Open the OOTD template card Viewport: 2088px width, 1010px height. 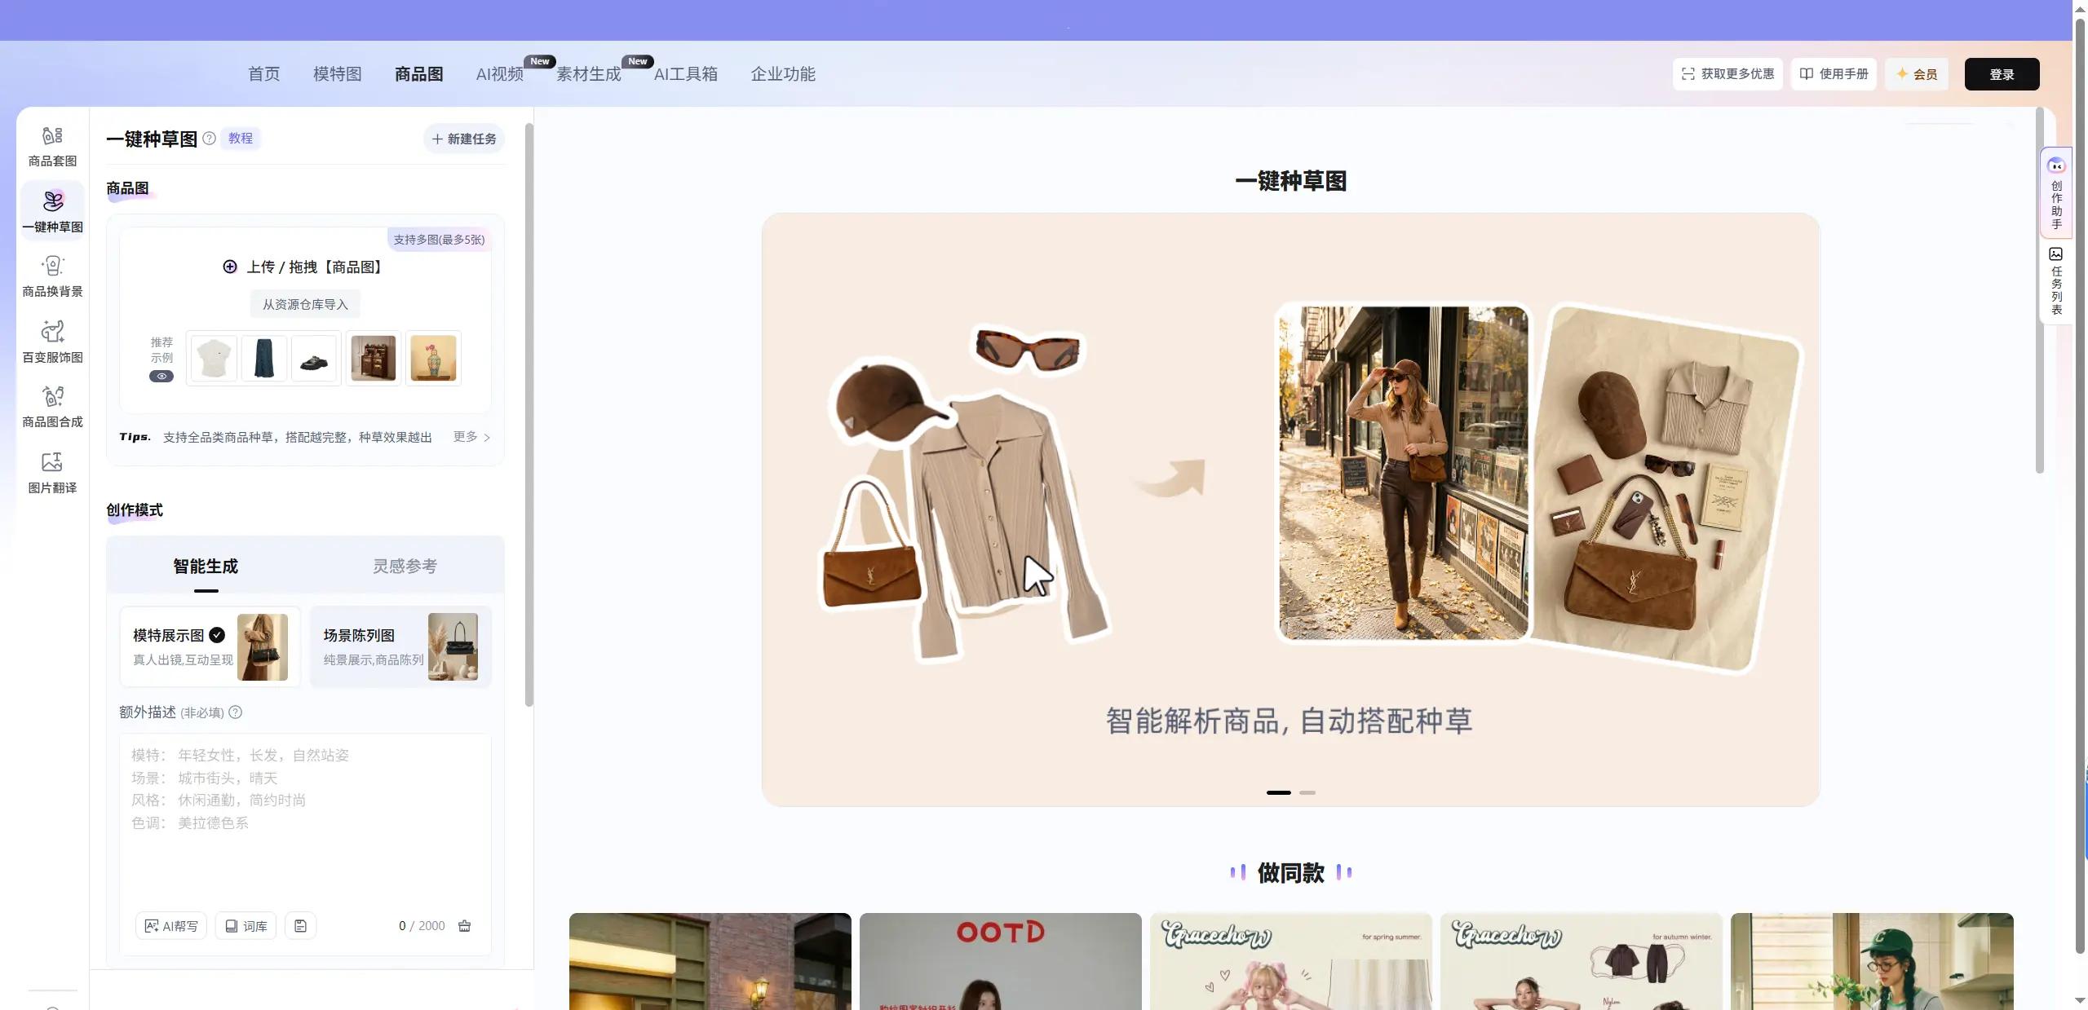coord(1000,961)
